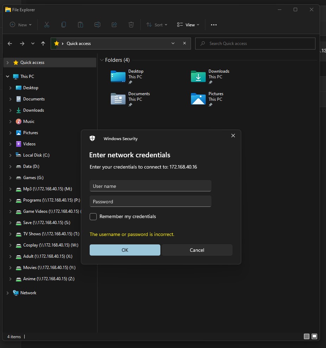Collapse the Folders (4) group
This screenshot has height=348, width=326.
point(102,60)
